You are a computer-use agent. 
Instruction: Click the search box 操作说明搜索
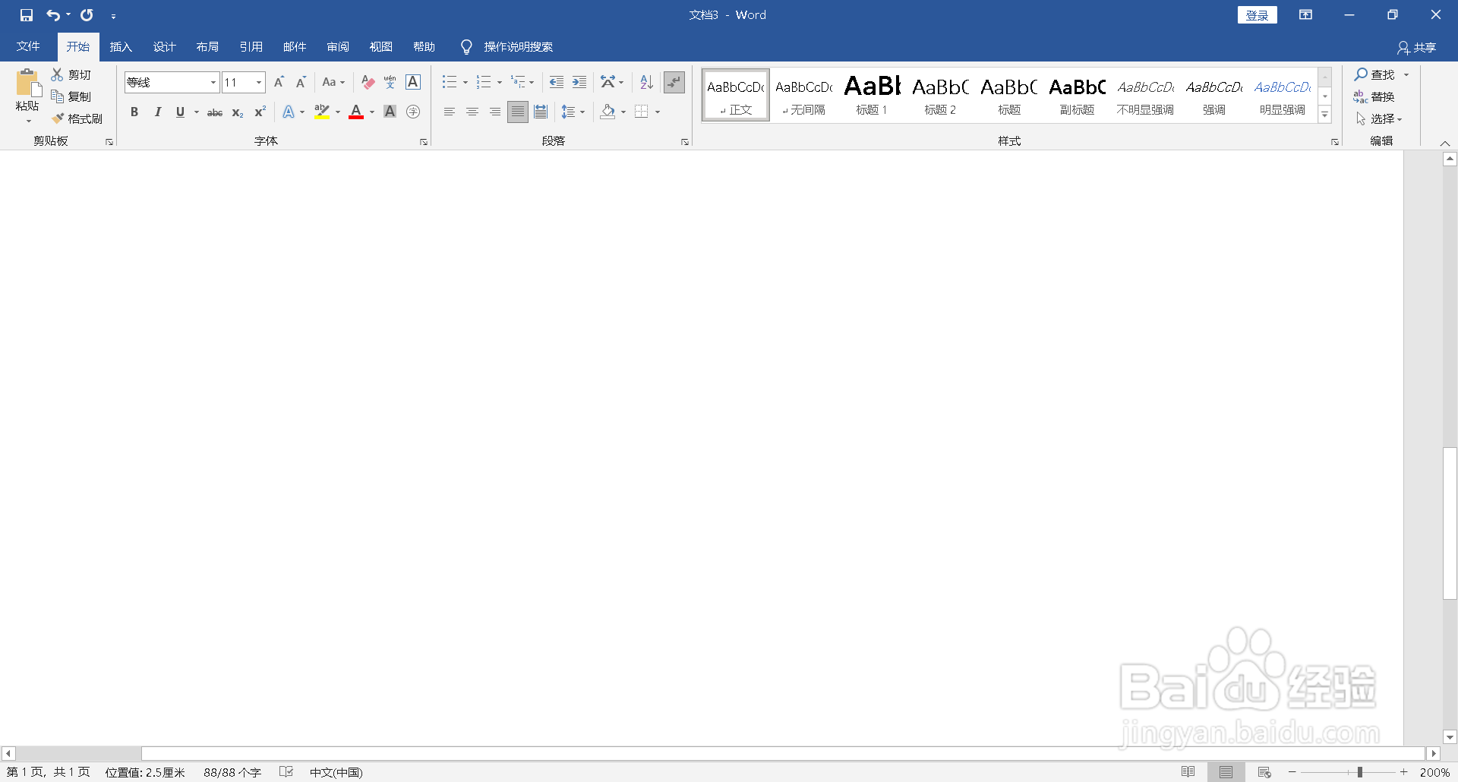point(519,47)
